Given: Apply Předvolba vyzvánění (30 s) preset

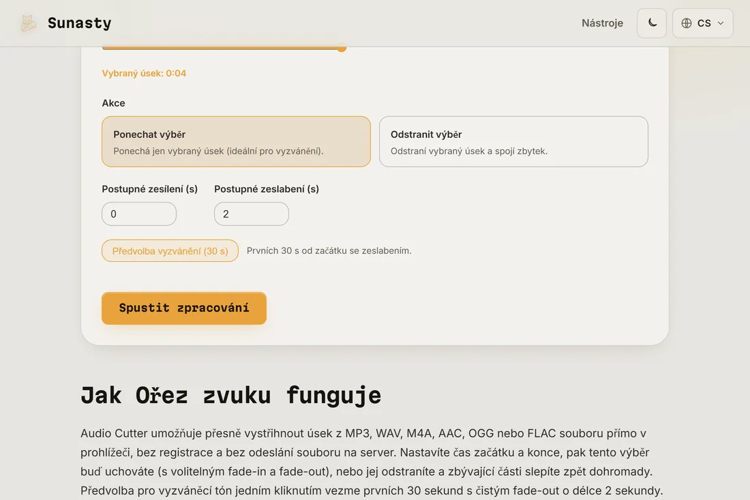Looking at the screenshot, I should (170, 251).
